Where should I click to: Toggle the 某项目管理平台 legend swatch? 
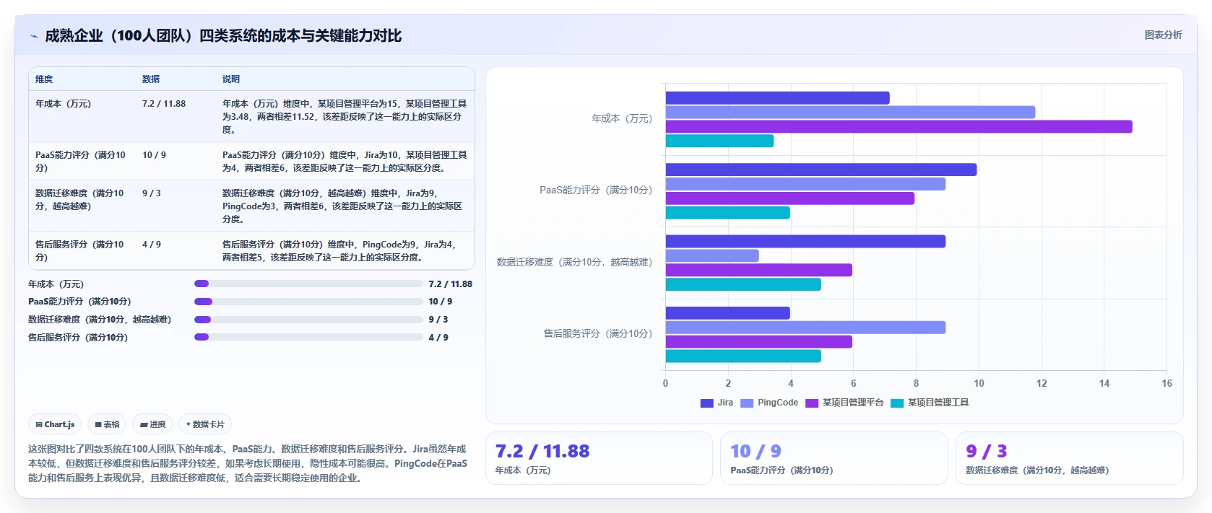pos(812,403)
